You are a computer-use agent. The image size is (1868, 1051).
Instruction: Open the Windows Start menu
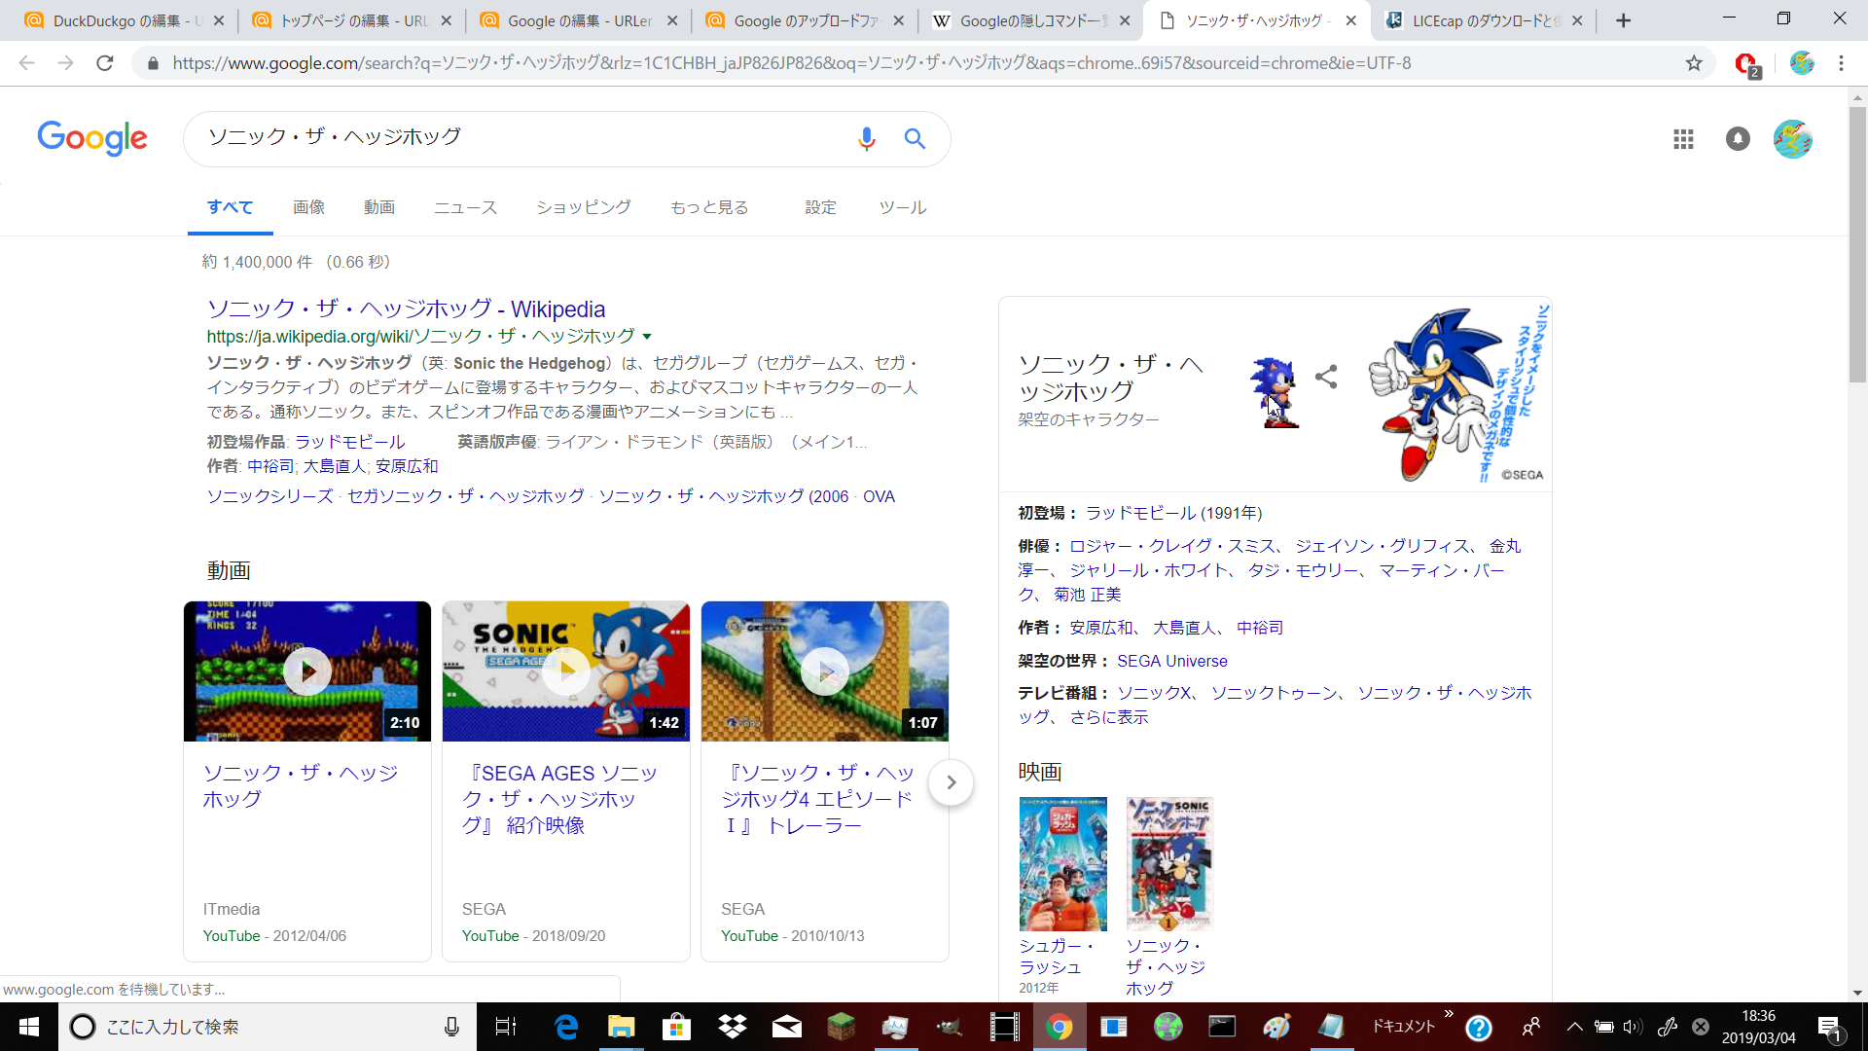tap(29, 1027)
